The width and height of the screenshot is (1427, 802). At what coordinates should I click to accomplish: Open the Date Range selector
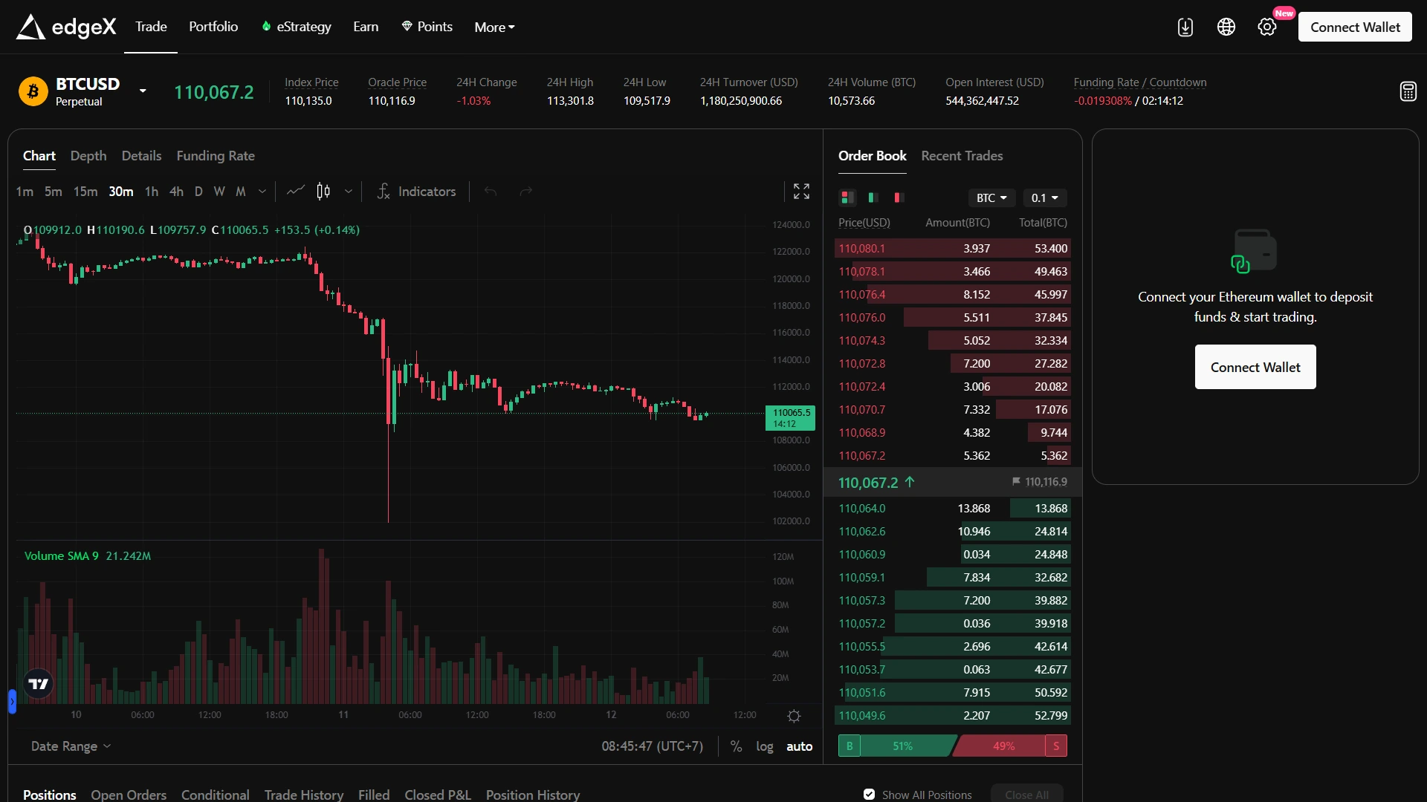point(70,746)
